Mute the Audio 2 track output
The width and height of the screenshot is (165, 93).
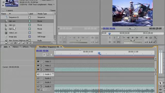point(38,78)
